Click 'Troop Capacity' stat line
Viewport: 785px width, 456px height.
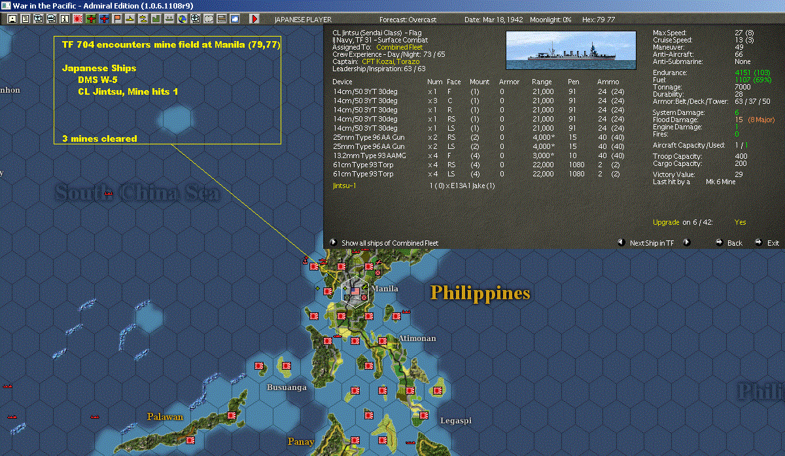(x=699, y=156)
